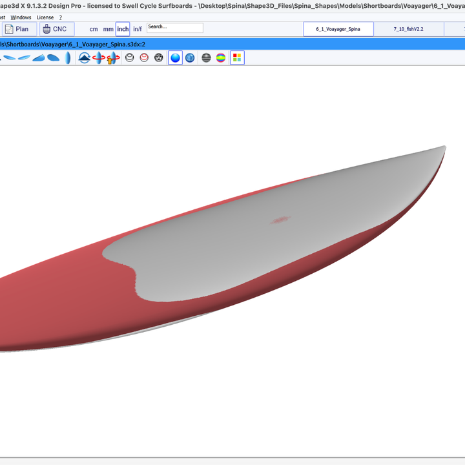465x465 pixels.
Task: Select the vertical board top view icon
Action: pyautogui.click(x=68, y=57)
